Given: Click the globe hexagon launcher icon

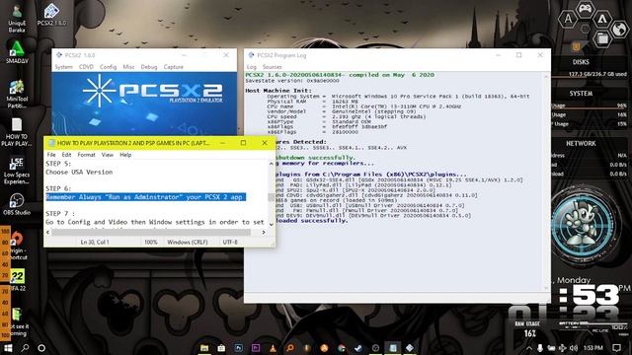Looking at the screenshot, I should click(x=619, y=29).
